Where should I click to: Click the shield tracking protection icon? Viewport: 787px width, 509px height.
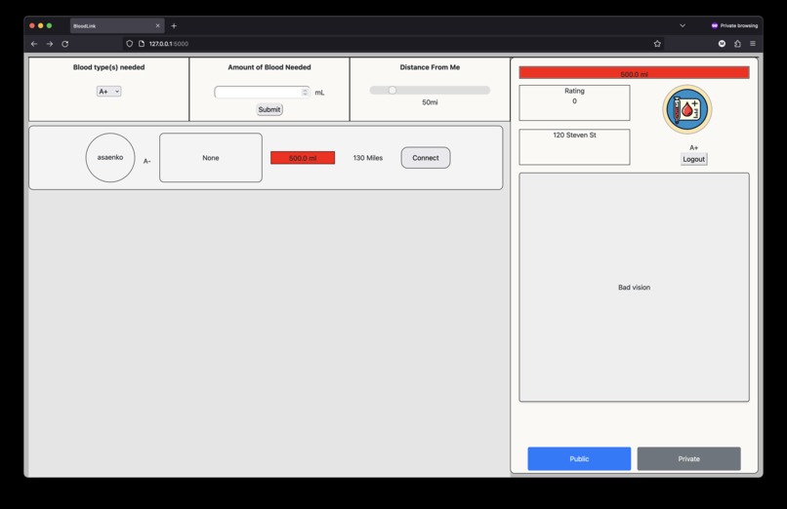(130, 44)
